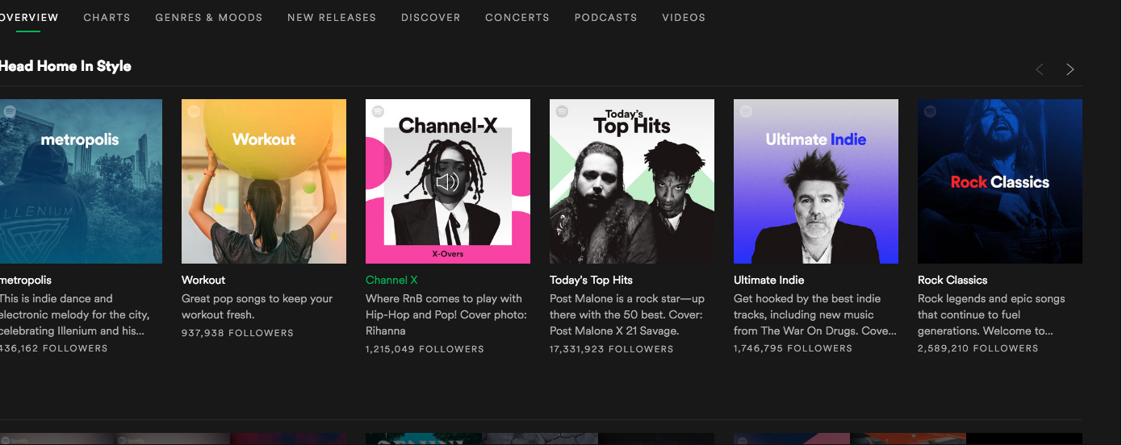Screen dimensions: 1122x445
Task: Go to the New Releases tab
Action: (332, 17)
